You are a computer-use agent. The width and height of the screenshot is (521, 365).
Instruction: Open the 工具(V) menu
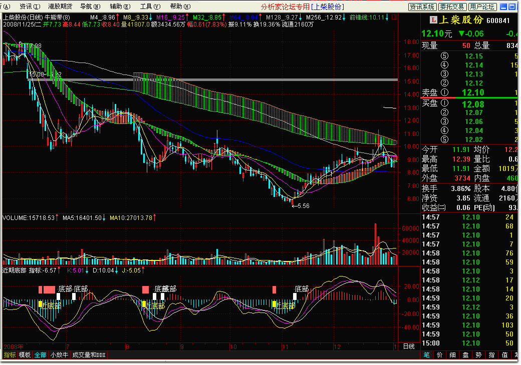click(x=150, y=6)
